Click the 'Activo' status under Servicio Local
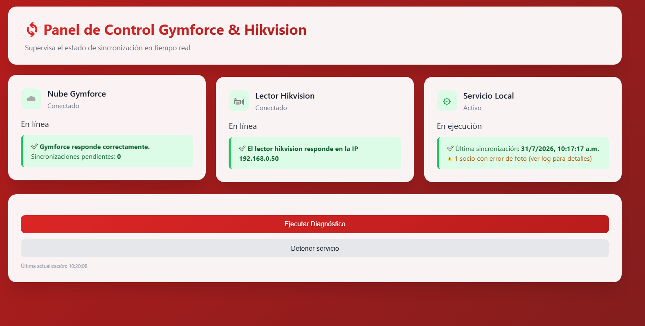 [472, 108]
